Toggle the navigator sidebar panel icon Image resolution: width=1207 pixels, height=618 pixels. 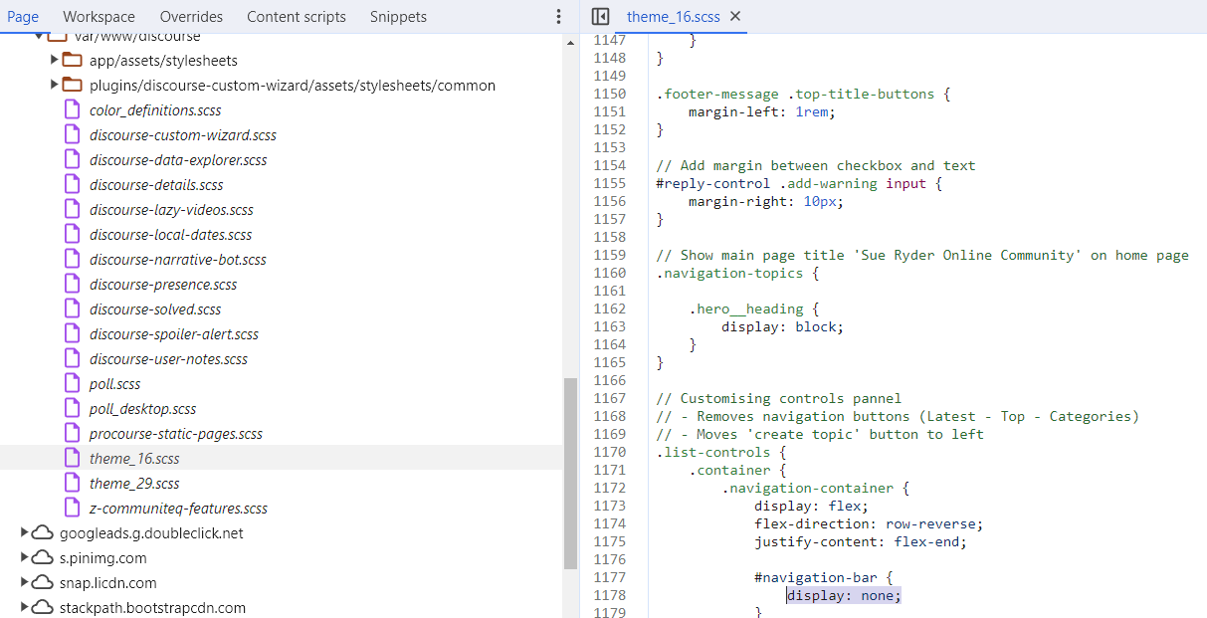point(600,17)
